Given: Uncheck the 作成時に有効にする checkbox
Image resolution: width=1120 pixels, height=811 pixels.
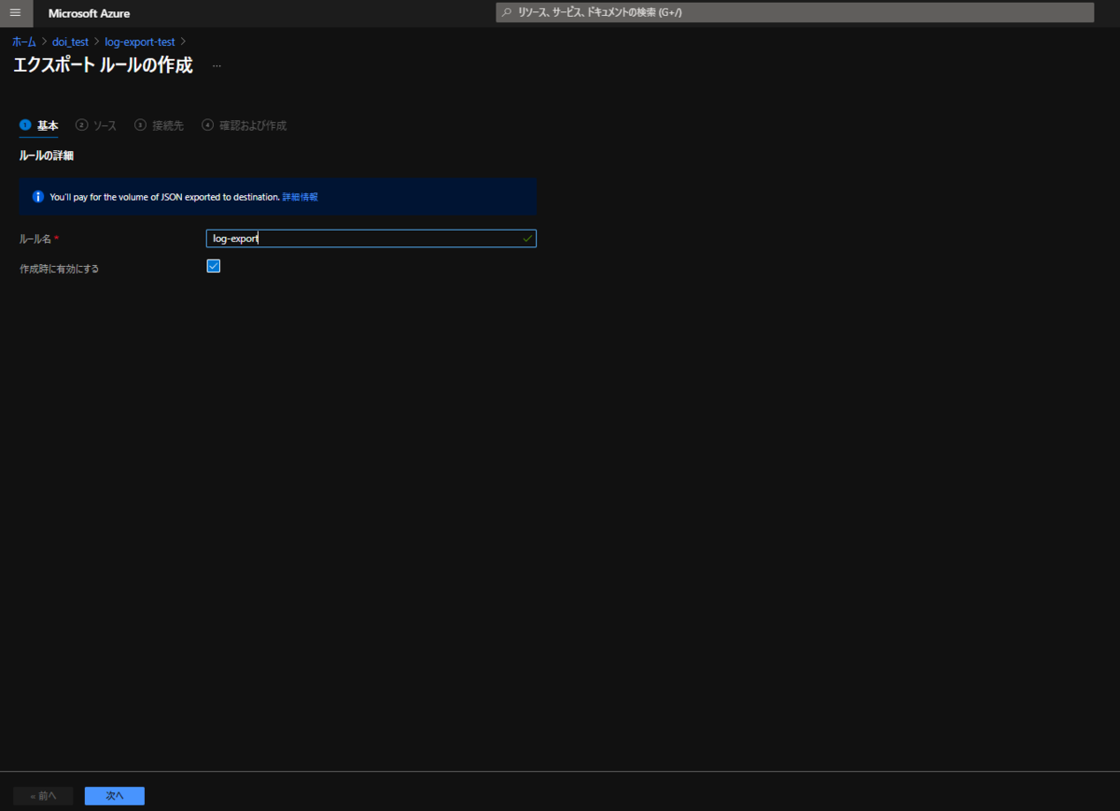Looking at the screenshot, I should click(213, 266).
